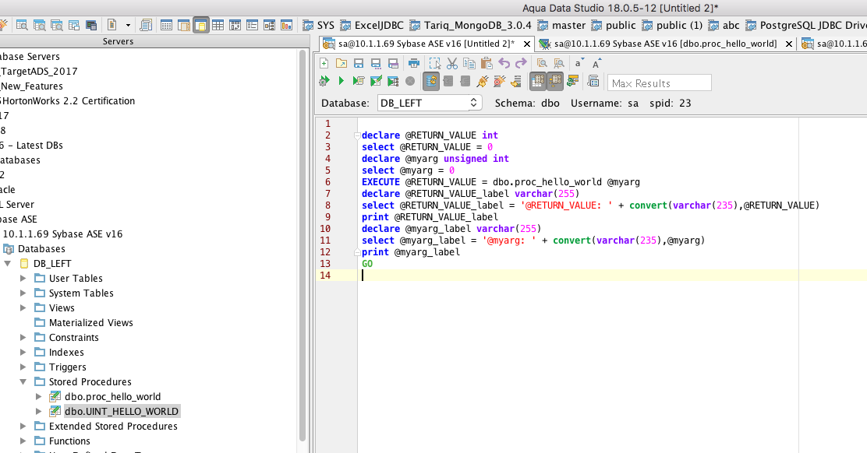Viewport: 867px width, 453px height.
Task: Click the Paste clipboard icon
Action: 487,63
